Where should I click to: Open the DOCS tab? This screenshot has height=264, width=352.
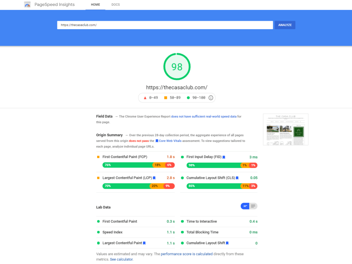click(x=115, y=5)
